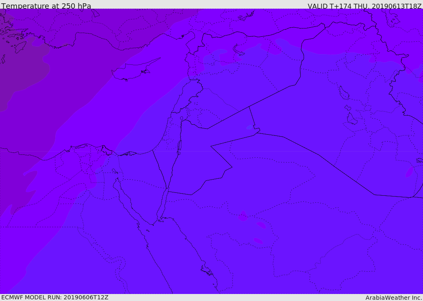Click the 'VALID T+174 THU. 20190613T18Z' label
Viewport: 423px width, 301px height.
(x=364, y=6)
